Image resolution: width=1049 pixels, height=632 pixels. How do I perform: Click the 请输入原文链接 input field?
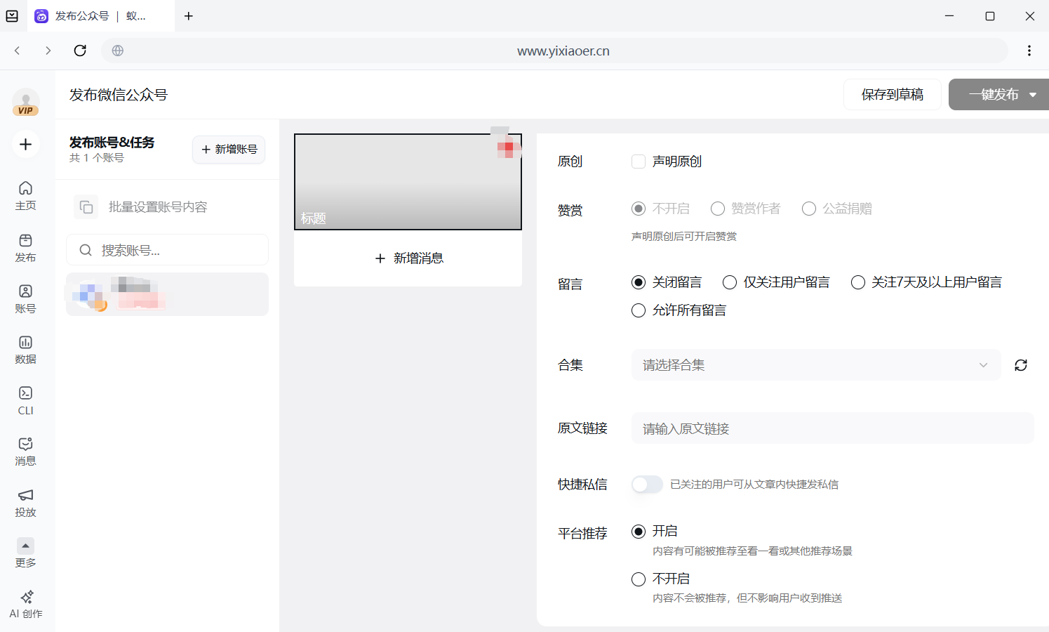pyautogui.click(x=833, y=428)
